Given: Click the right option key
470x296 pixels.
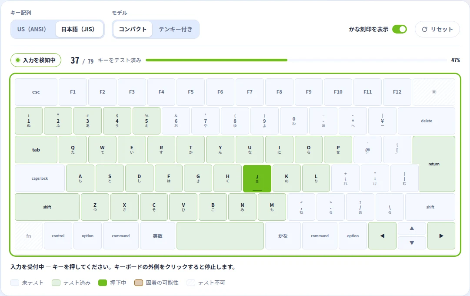Looking at the screenshot, I should 353,235.
